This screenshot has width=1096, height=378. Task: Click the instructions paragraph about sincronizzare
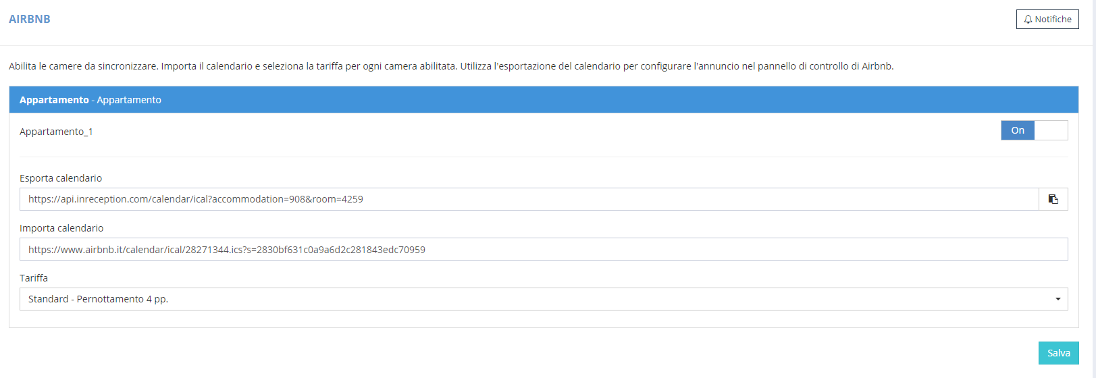click(x=451, y=66)
